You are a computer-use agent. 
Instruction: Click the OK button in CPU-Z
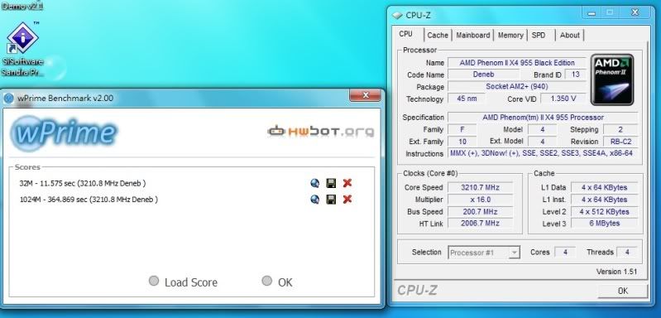coord(623,291)
